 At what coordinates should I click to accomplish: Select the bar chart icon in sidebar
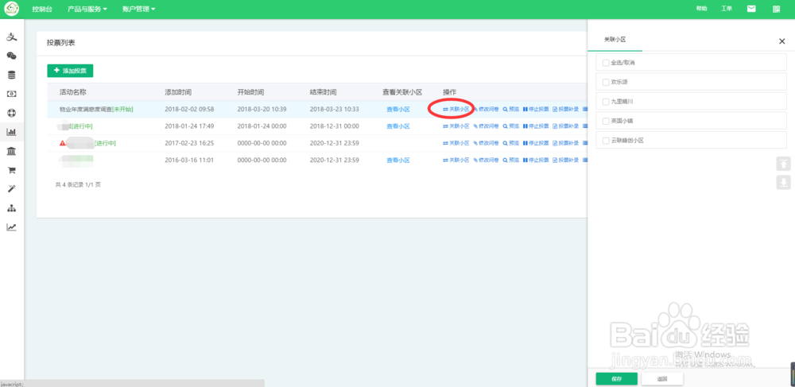coord(11,132)
